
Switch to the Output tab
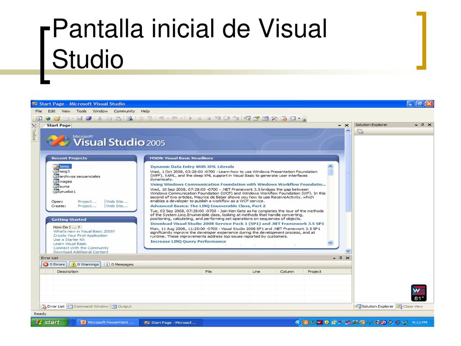pyautogui.click(x=122, y=306)
